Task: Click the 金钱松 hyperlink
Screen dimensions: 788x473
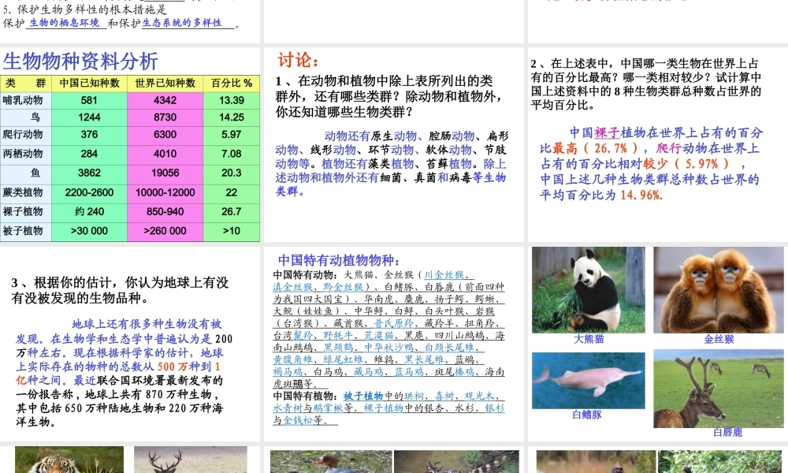Action: pyautogui.click(x=298, y=420)
